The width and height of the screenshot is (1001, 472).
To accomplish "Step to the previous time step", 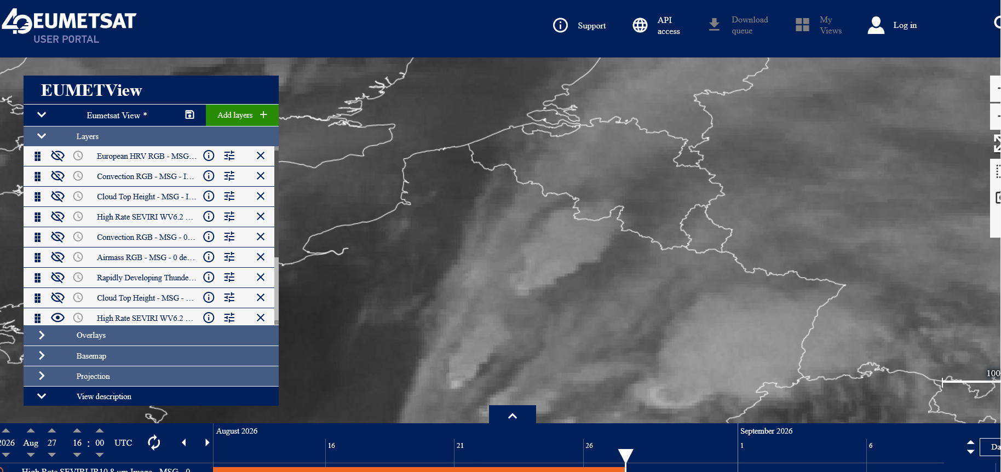I will [184, 442].
